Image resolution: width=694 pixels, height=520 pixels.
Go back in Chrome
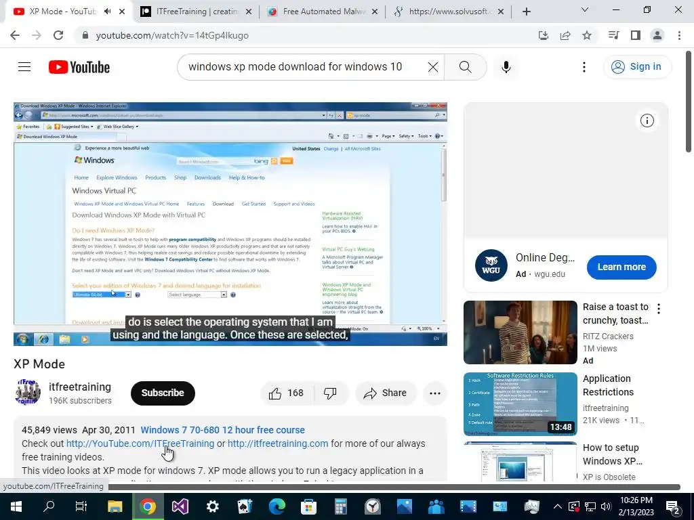coord(15,35)
